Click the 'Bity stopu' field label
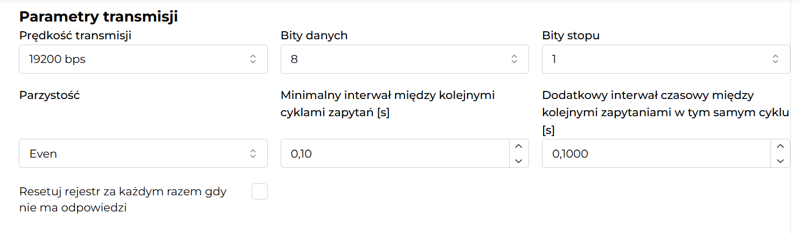This screenshot has width=799, height=234. (x=571, y=36)
